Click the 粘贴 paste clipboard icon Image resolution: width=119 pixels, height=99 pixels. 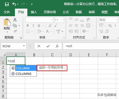tap(7, 22)
